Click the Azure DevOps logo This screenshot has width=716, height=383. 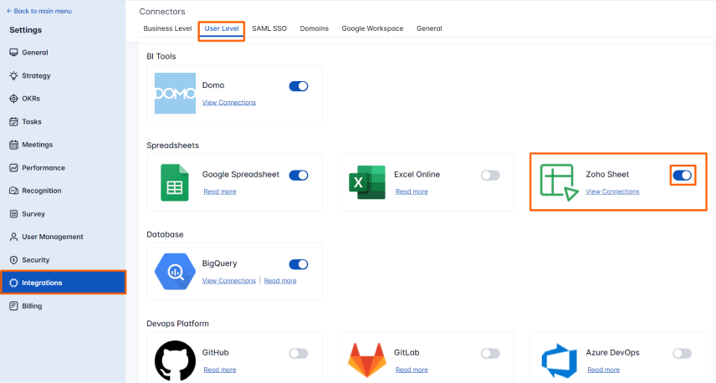pyautogui.click(x=559, y=360)
